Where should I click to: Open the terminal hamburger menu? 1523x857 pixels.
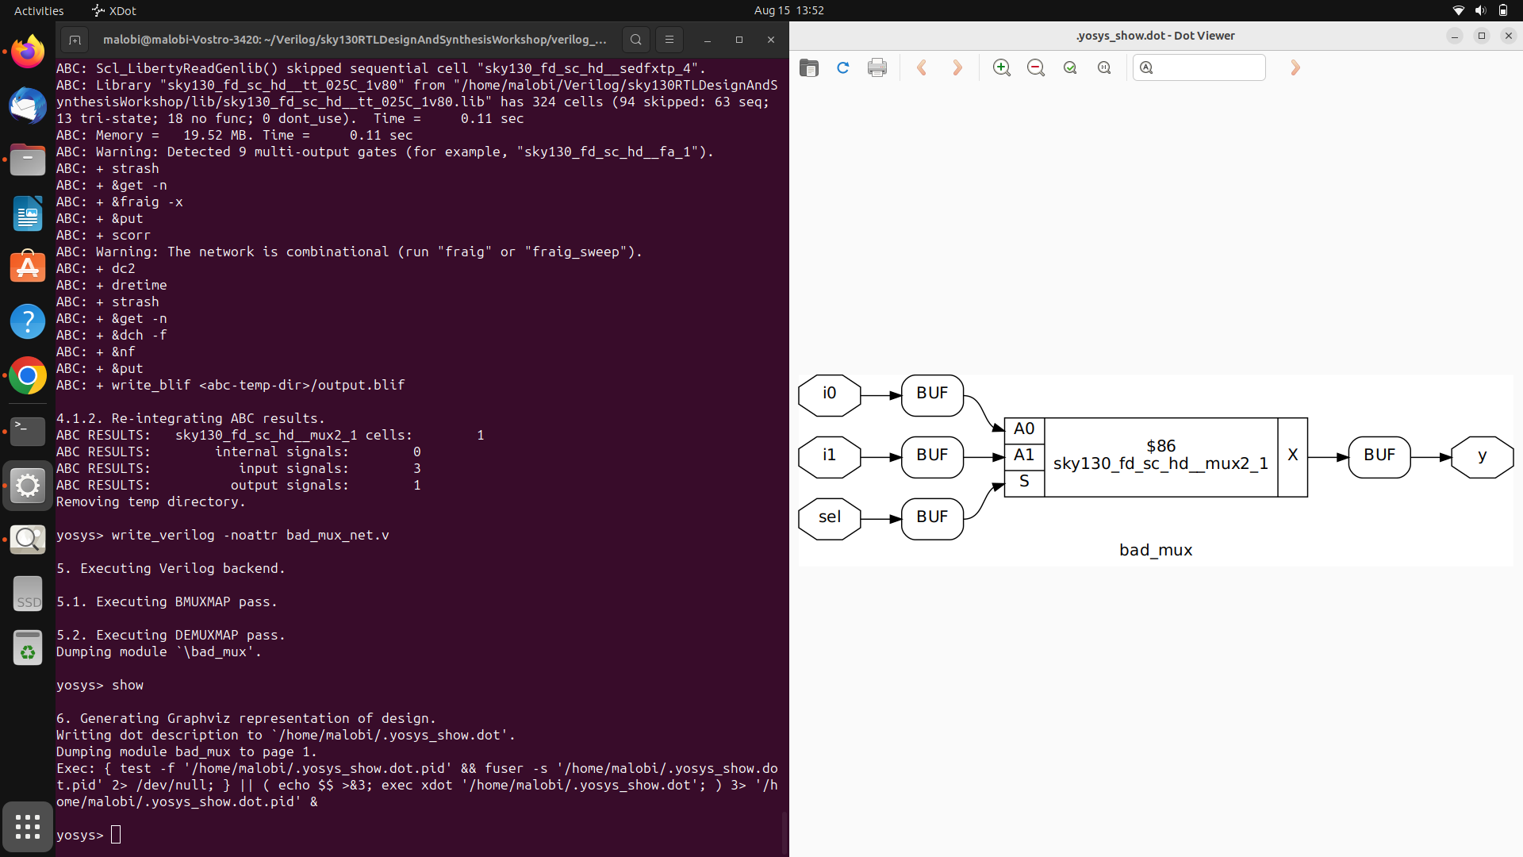(x=669, y=39)
